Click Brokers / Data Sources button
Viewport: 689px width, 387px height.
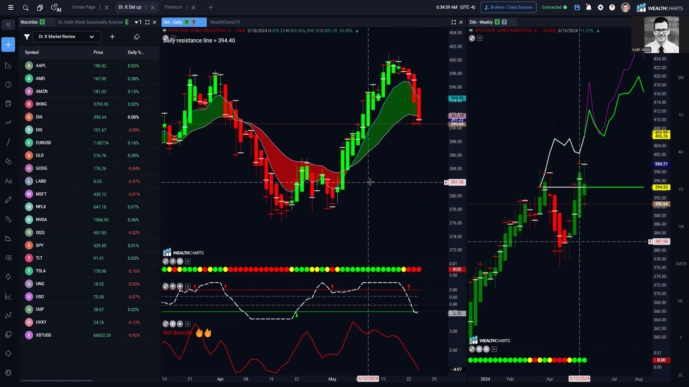[508, 7]
